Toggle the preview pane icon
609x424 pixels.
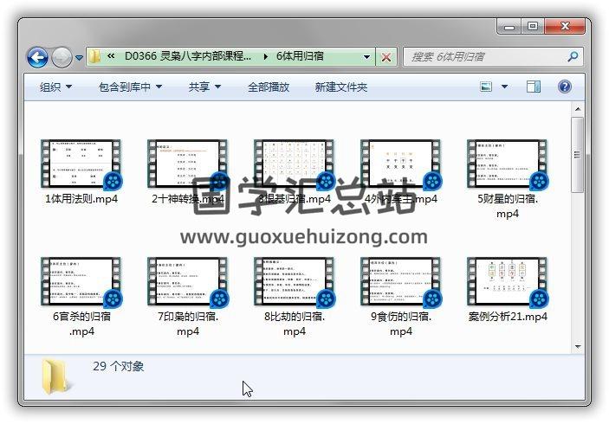[x=534, y=87]
